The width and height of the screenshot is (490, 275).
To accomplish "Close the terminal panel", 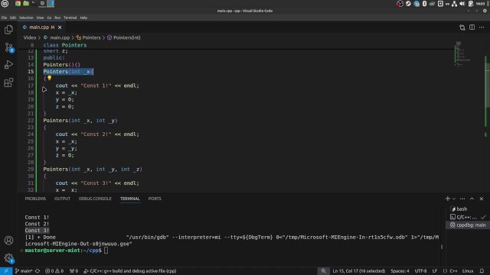I will (482, 199).
